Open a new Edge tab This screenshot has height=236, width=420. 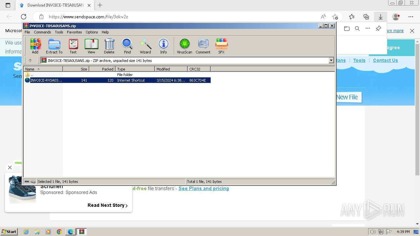point(100,5)
